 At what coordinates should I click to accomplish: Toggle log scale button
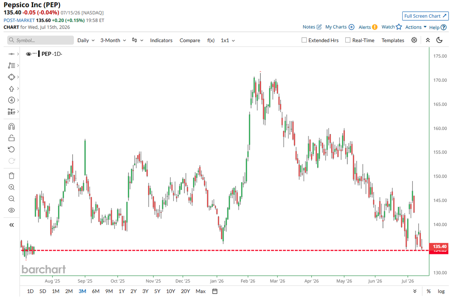[x=441, y=291]
